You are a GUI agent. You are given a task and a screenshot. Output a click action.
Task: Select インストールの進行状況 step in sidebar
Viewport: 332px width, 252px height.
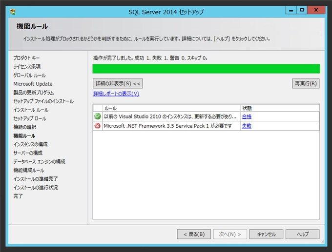click(36, 188)
